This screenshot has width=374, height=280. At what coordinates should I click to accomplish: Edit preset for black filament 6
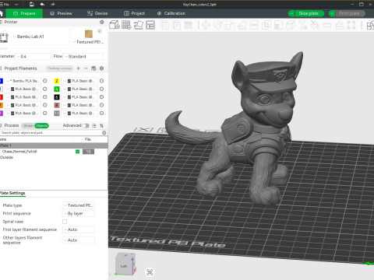click(102, 97)
